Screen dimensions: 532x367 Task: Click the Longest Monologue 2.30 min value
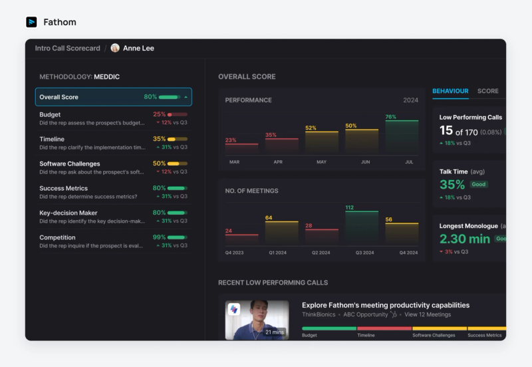465,239
